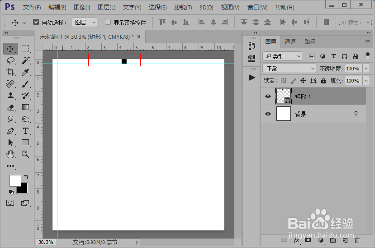The image size is (375, 248).
Task: Toggle lock position
Action: coord(303,81)
